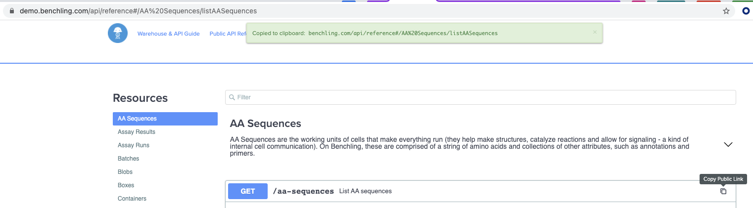Open the Warehouse & API Guide link
The height and width of the screenshot is (208, 753).
[x=168, y=34]
